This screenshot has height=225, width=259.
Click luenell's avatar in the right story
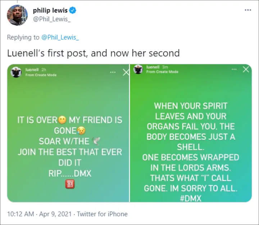(138, 70)
